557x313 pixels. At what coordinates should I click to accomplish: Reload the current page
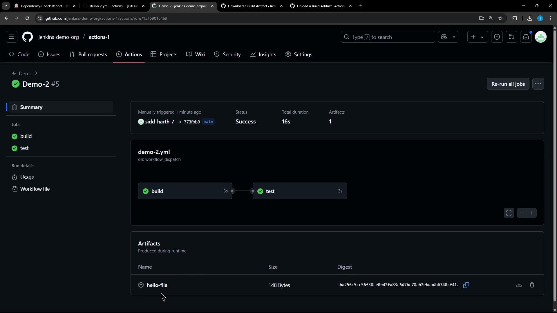[27, 18]
